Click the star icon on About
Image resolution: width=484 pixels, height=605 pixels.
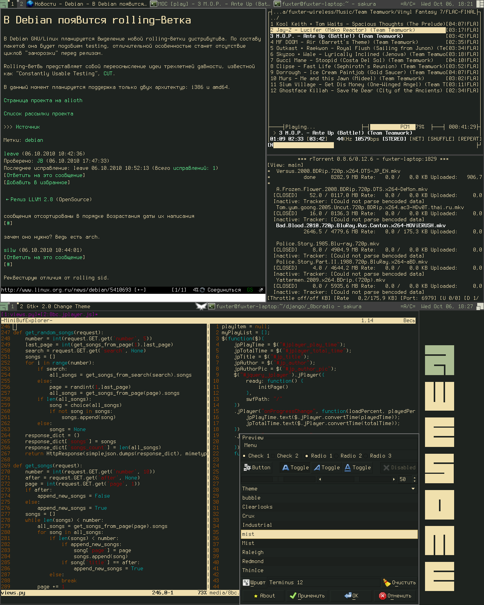coord(255,596)
